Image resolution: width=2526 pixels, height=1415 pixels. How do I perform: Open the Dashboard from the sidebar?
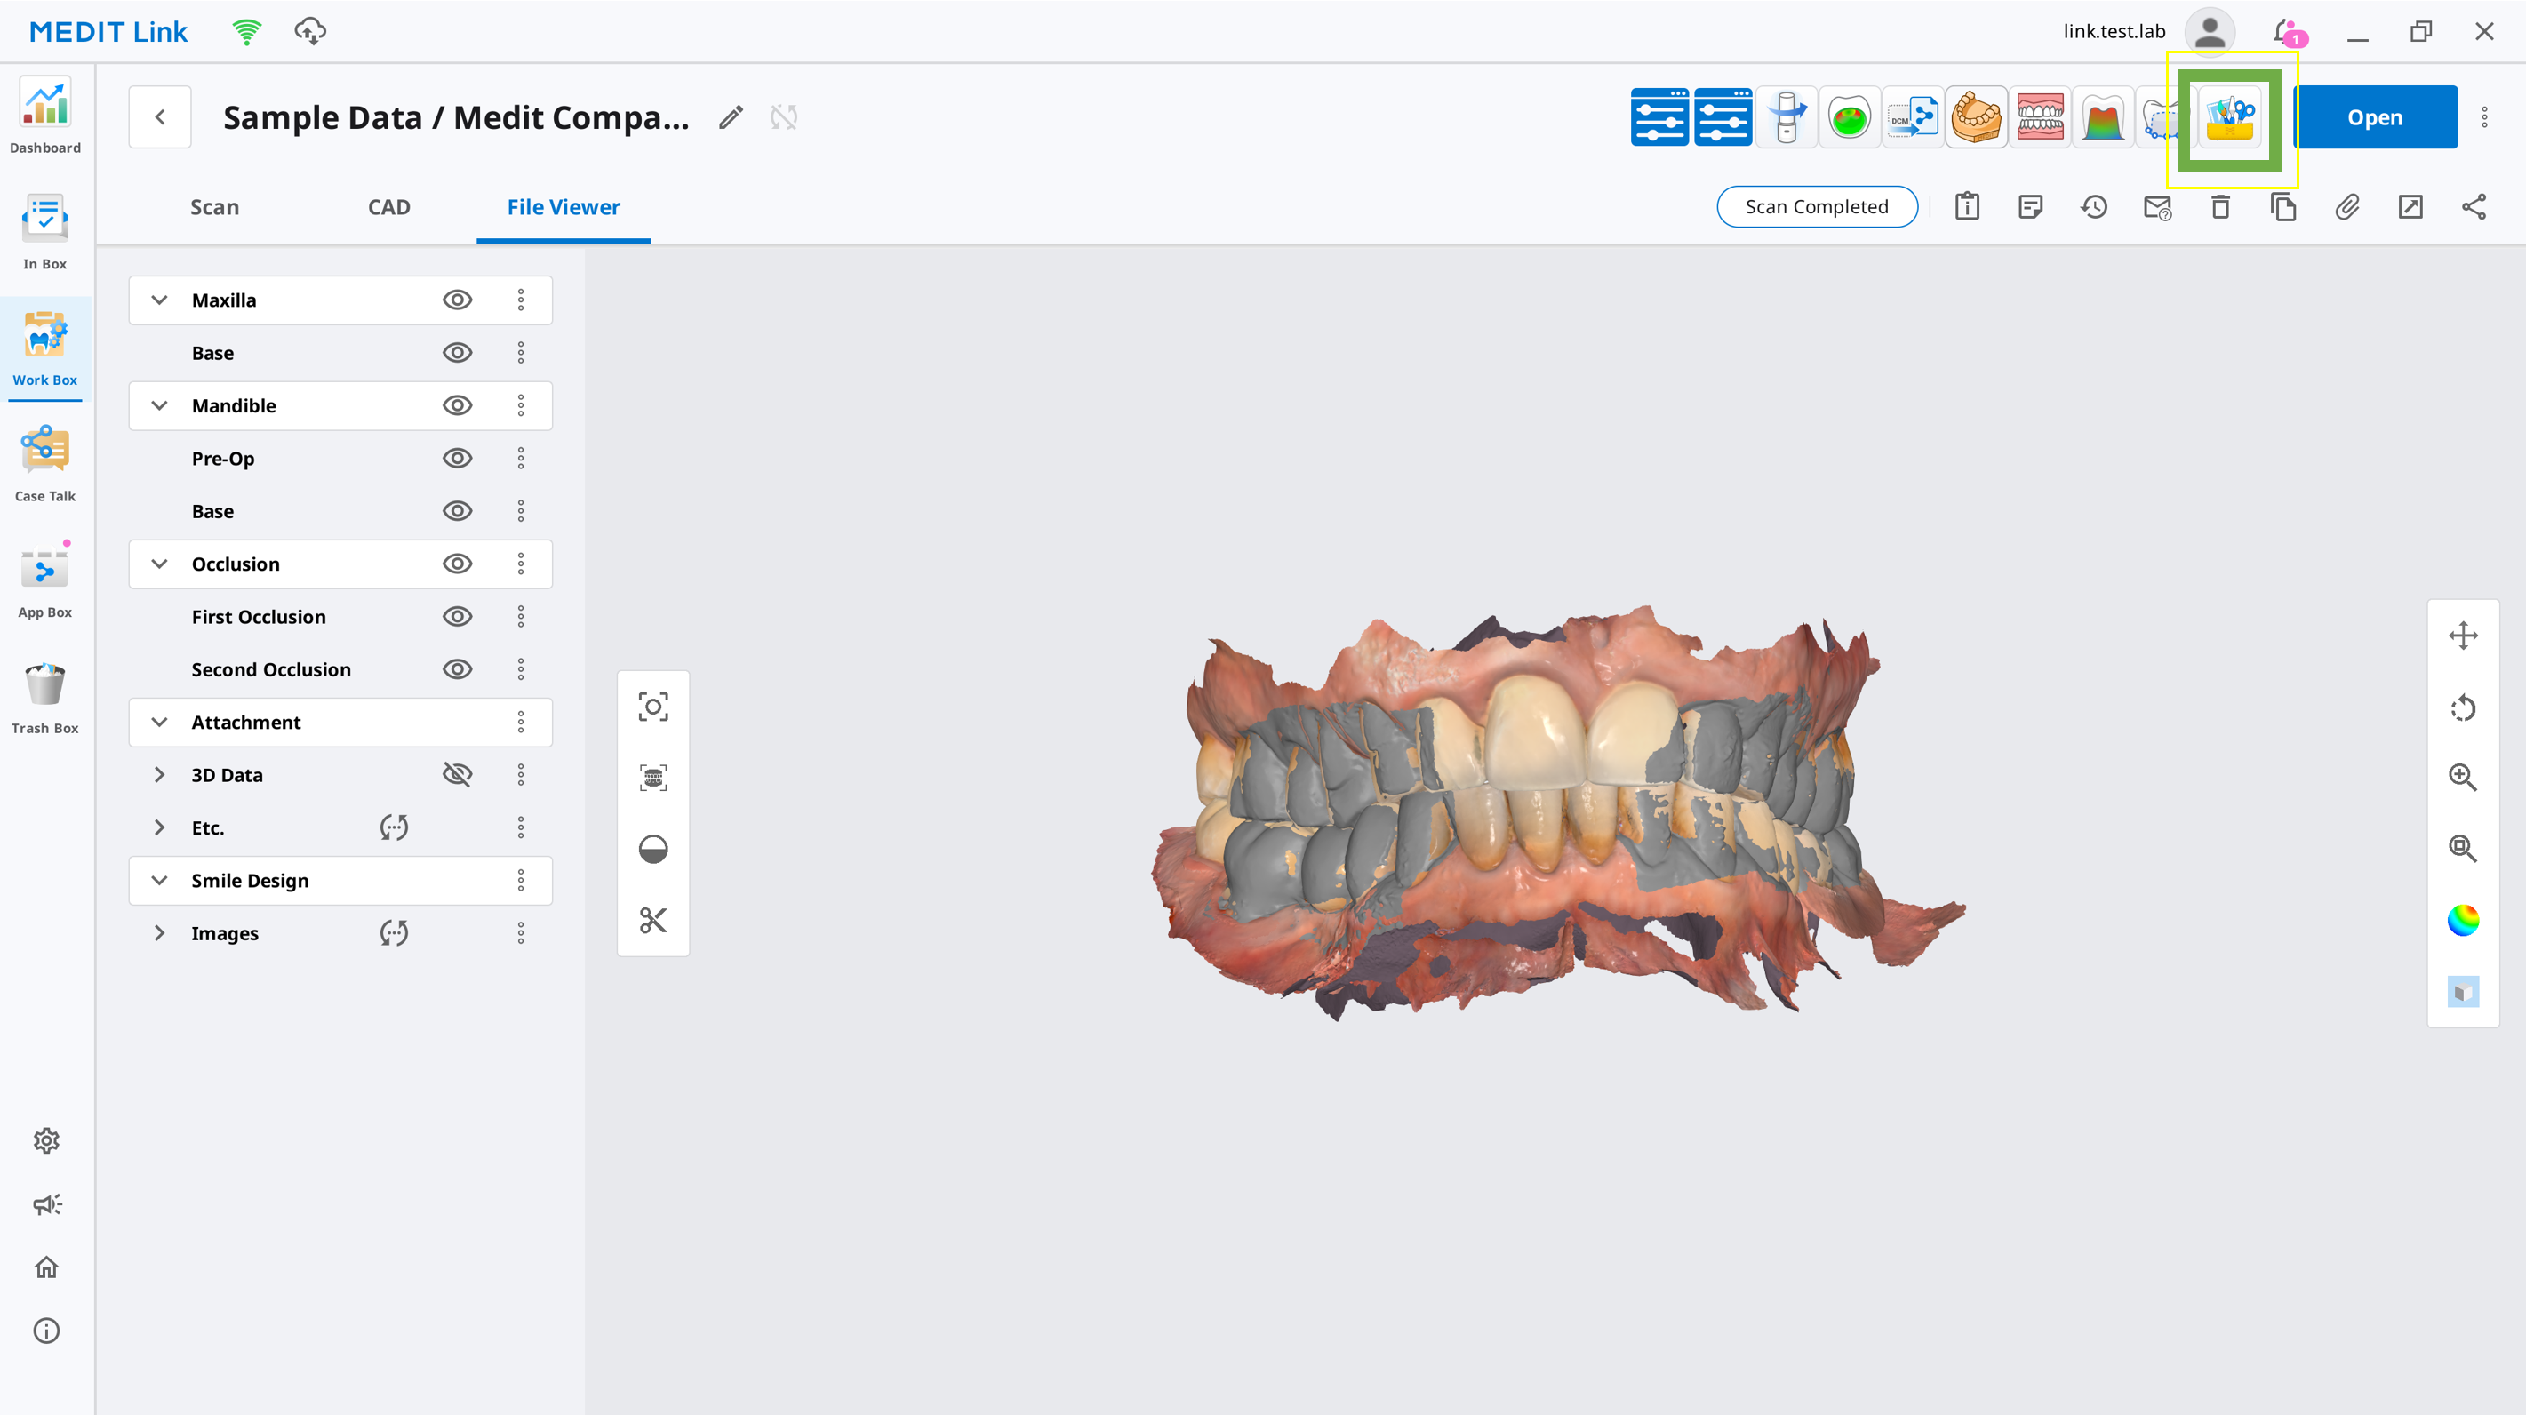click(x=45, y=116)
